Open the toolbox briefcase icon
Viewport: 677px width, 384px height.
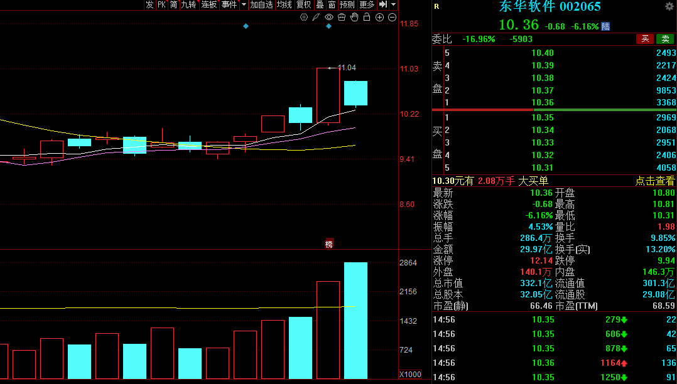[x=342, y=18]
